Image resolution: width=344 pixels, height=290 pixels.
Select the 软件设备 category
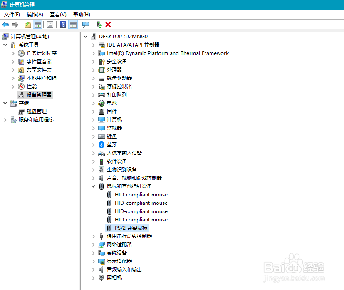(117, 161)
